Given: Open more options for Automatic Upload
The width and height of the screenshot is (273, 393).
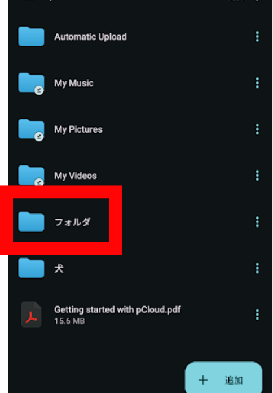Looking at the screenshot, I should coord(257,37).
